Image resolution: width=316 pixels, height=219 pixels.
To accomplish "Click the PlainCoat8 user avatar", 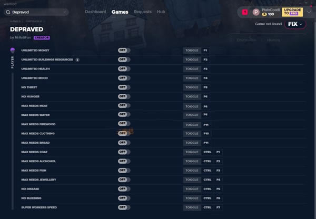I will pyautogui.click(x=256, y=12).
